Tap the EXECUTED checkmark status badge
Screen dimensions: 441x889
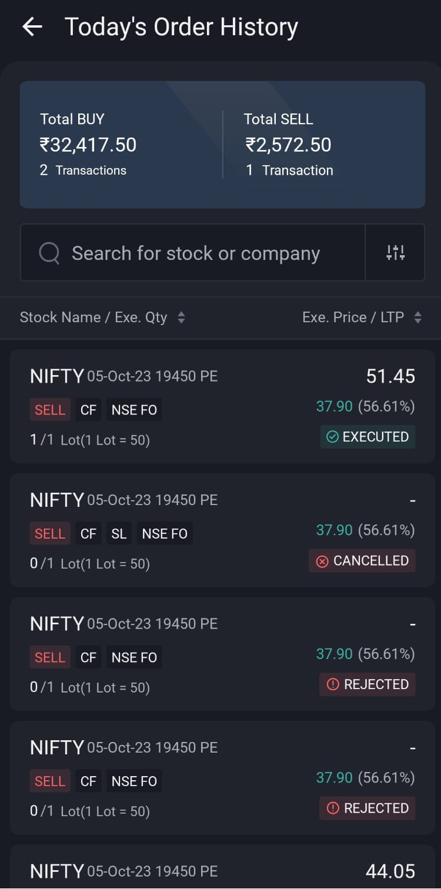tap(367, 437)
